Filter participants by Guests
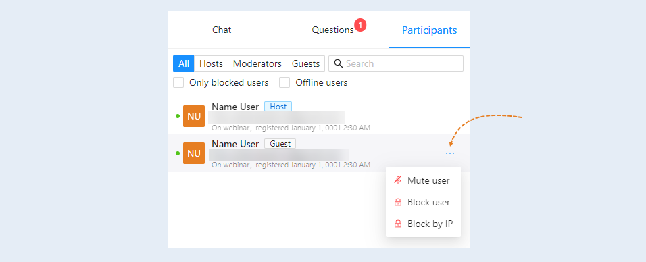 (305, 64)
